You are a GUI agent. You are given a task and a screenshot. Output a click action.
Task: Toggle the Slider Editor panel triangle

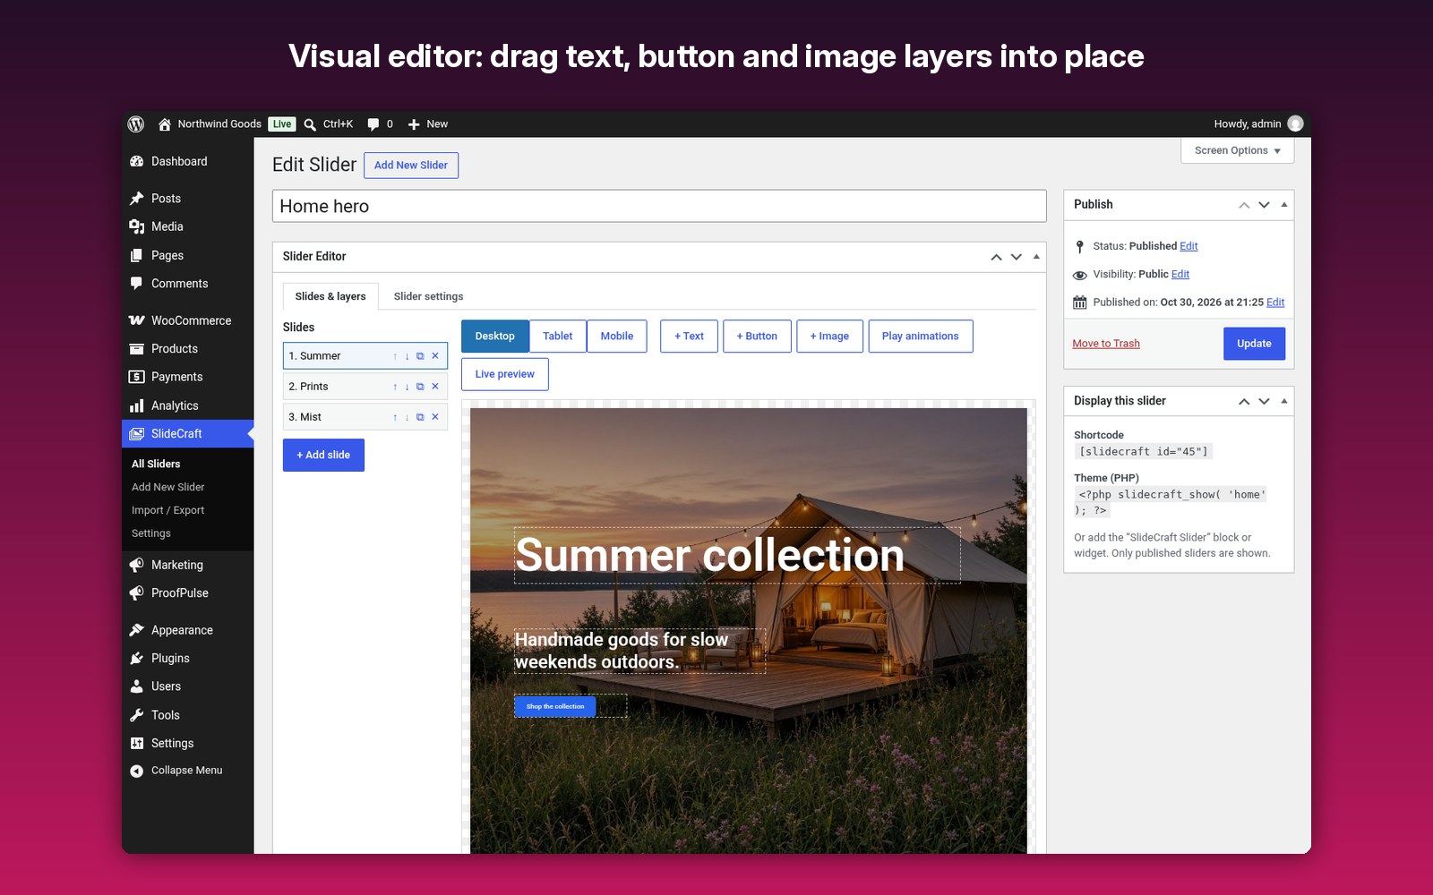pyautogui.click(x=1036, y=257)
